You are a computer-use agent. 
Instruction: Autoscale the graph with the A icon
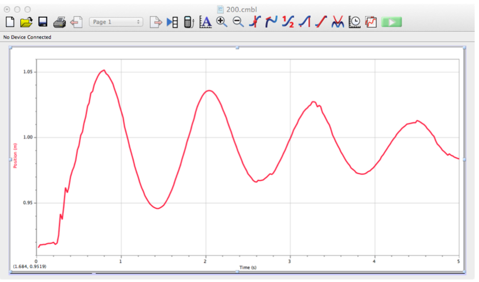click(205, 22)
